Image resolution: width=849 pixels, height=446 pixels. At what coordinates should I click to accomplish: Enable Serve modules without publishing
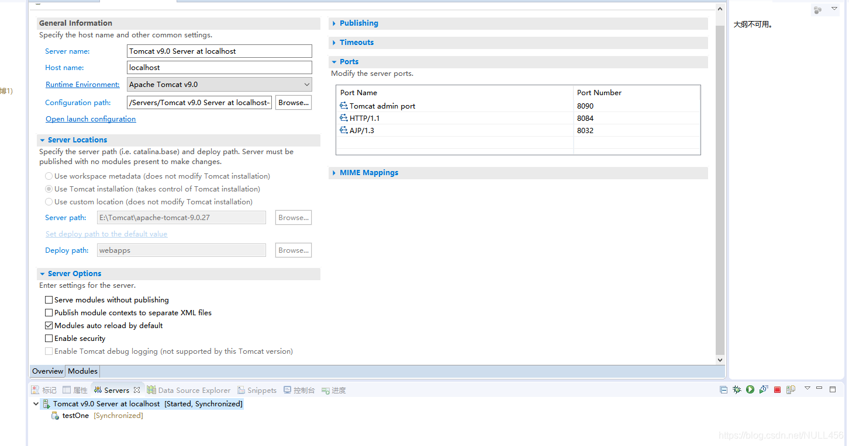coord(49,299)
